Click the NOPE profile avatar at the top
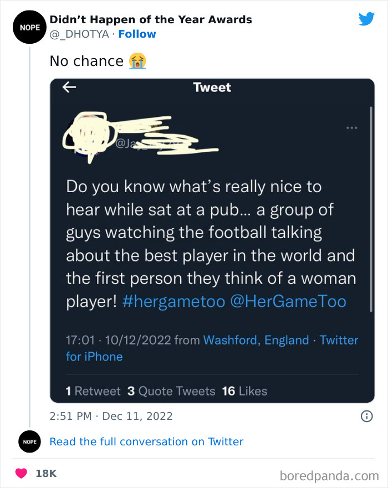This screenshot has width=388, height=488. point(29,27)
